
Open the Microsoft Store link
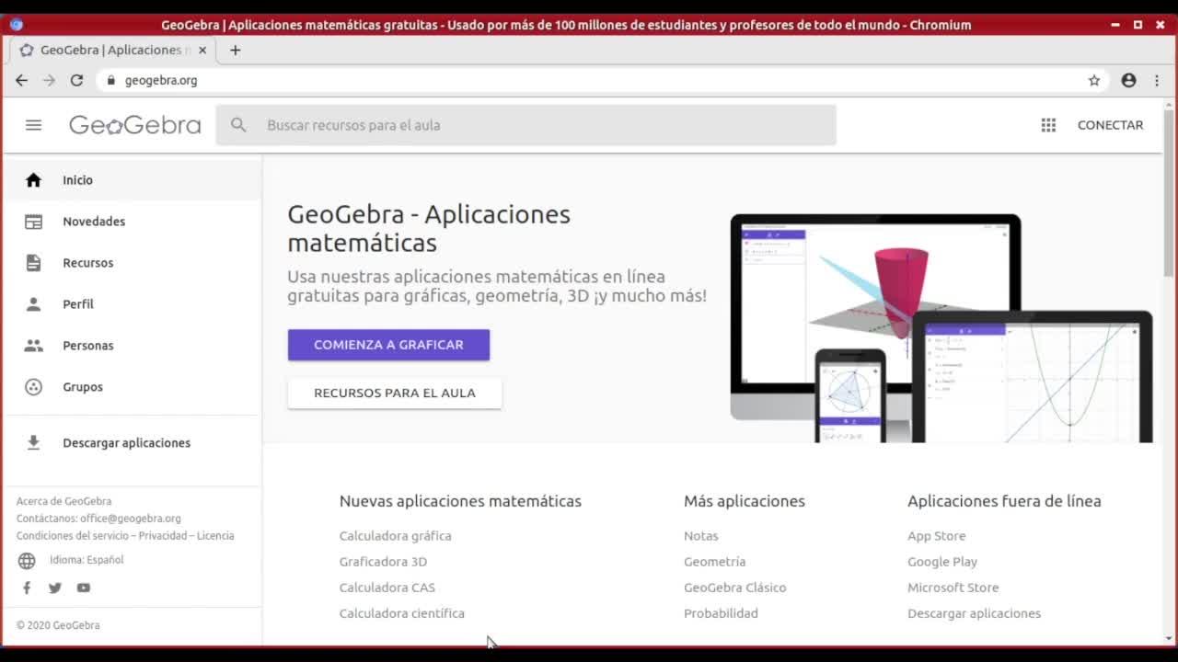click(x=953, y=588)
